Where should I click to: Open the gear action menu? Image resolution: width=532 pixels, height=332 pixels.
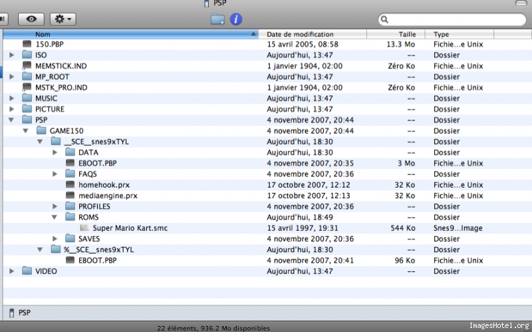63,19
